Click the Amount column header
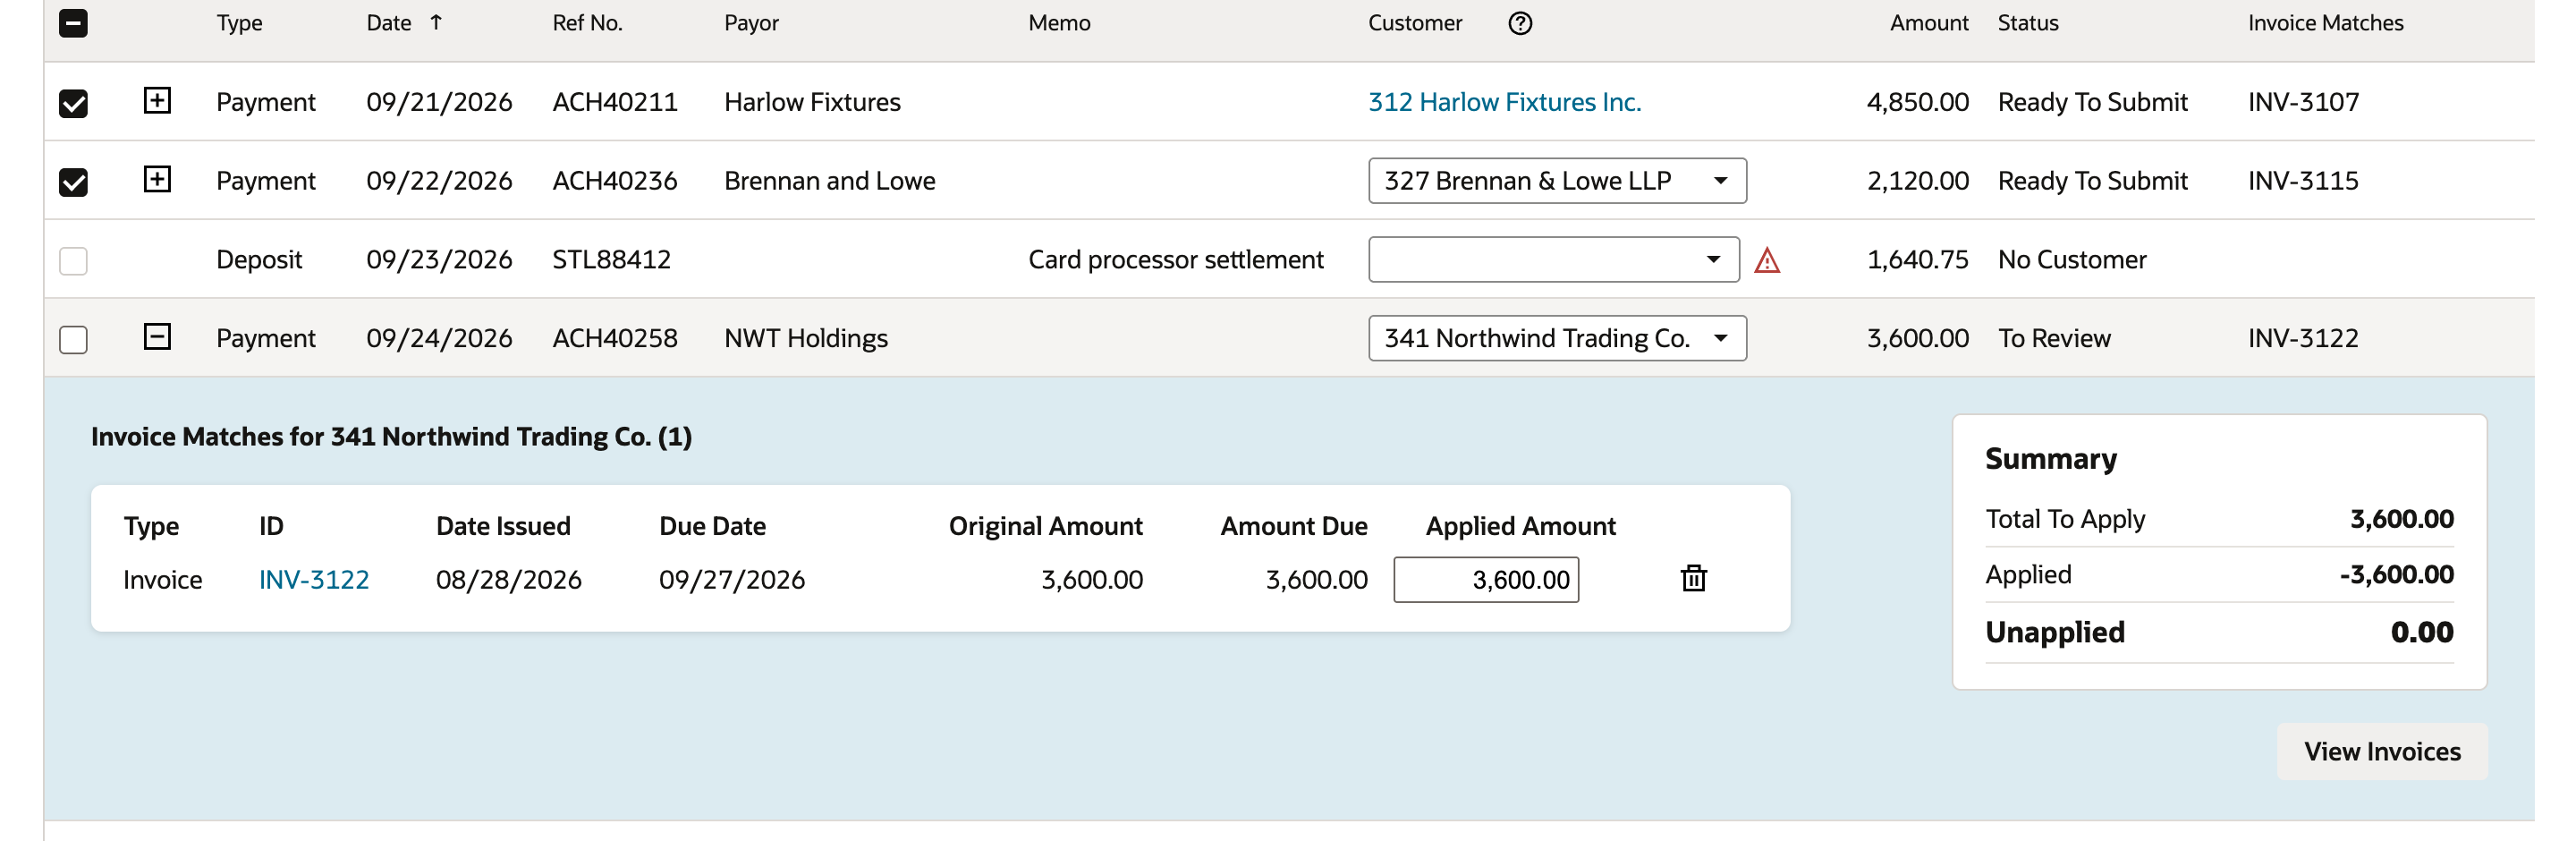The image size is (2576, 841). click(x=1928, y=23)
